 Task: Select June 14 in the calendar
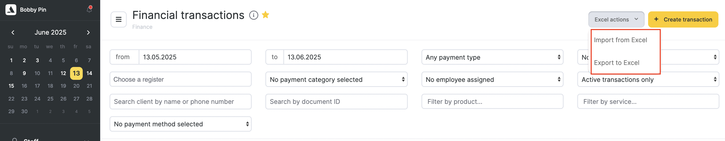(x=89, y=73)
